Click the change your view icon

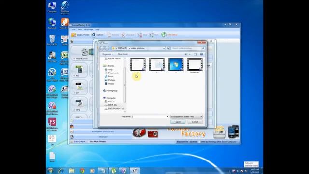[186, 54]
